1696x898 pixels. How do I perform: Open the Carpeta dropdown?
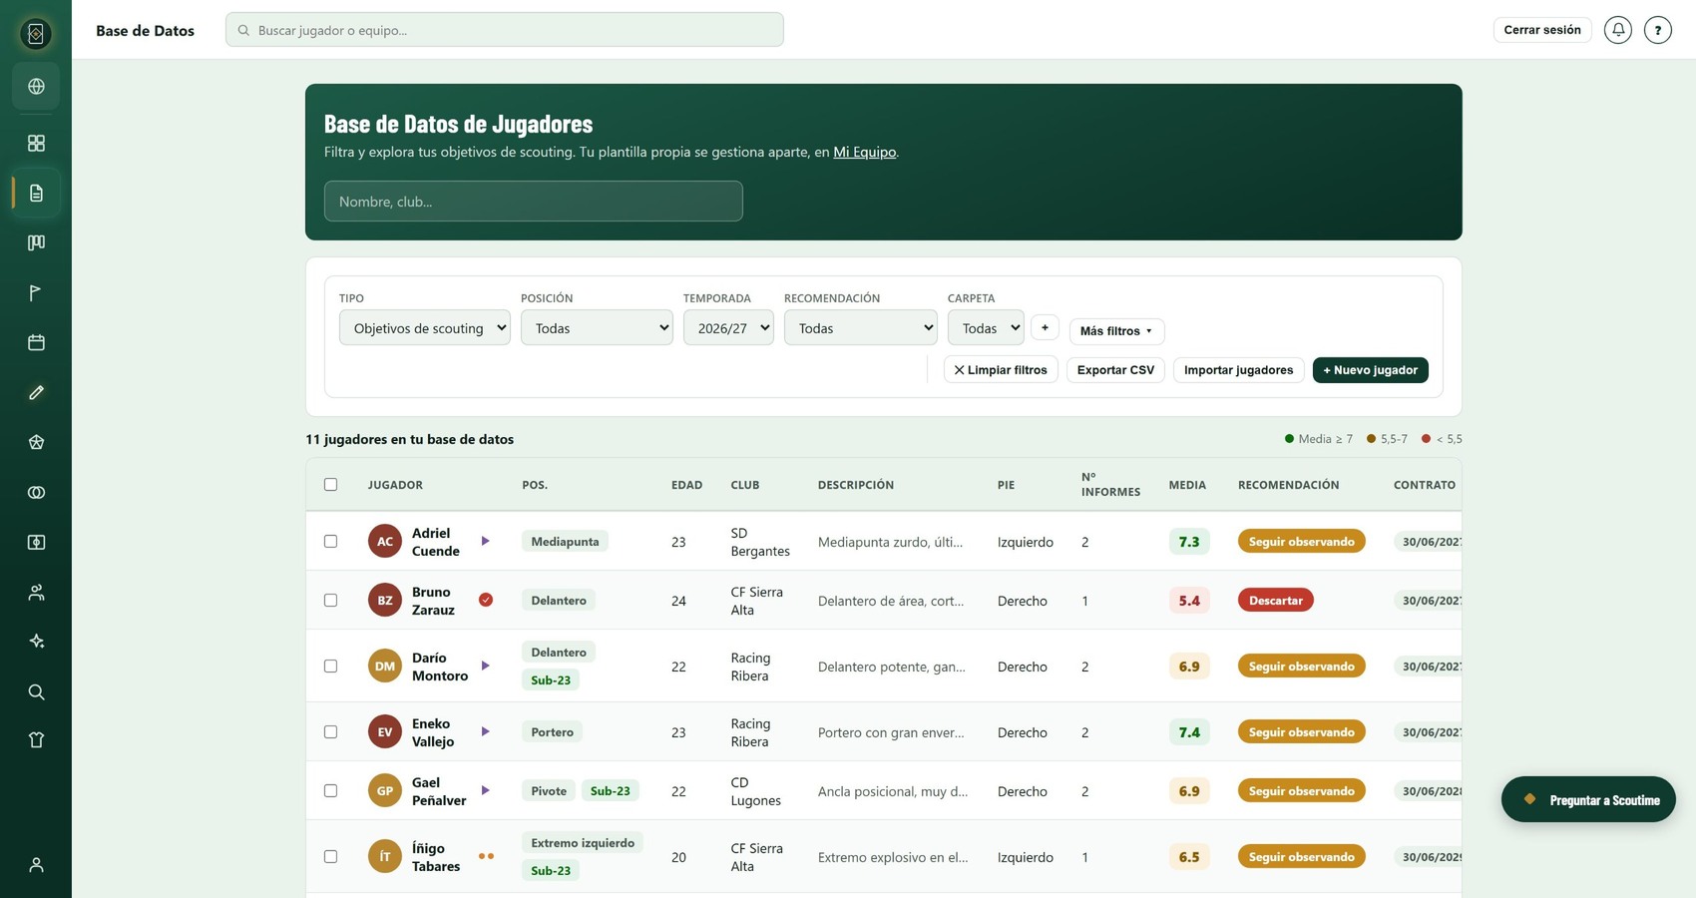(x=986, y=327)
